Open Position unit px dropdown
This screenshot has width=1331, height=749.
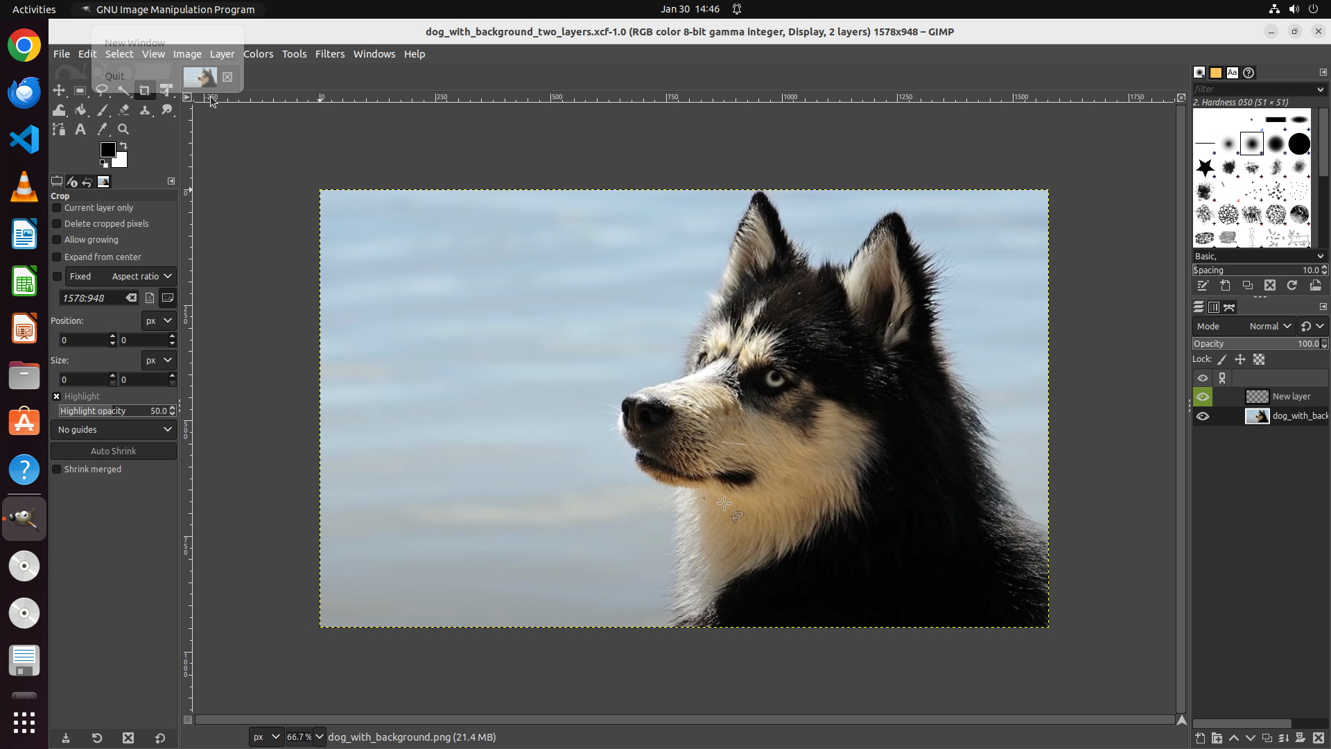pos(159,320)
